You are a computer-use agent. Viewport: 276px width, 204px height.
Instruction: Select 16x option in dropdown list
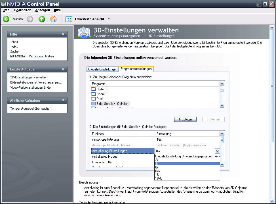(187, 175)
